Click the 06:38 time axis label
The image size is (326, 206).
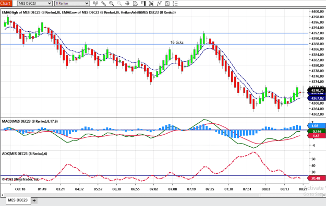(117, 189)
